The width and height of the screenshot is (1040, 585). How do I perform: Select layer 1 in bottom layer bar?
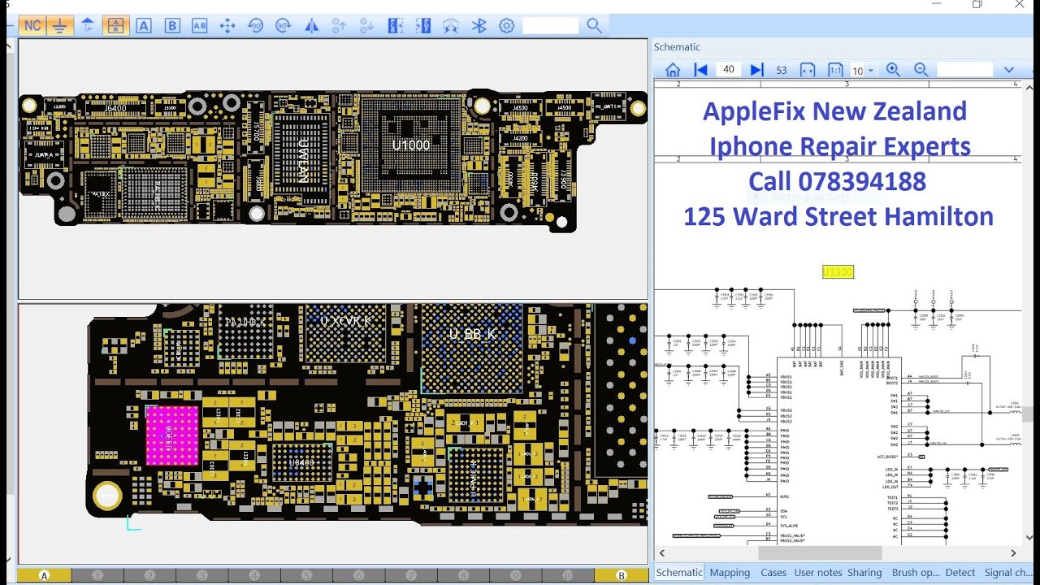coord(97,575)
